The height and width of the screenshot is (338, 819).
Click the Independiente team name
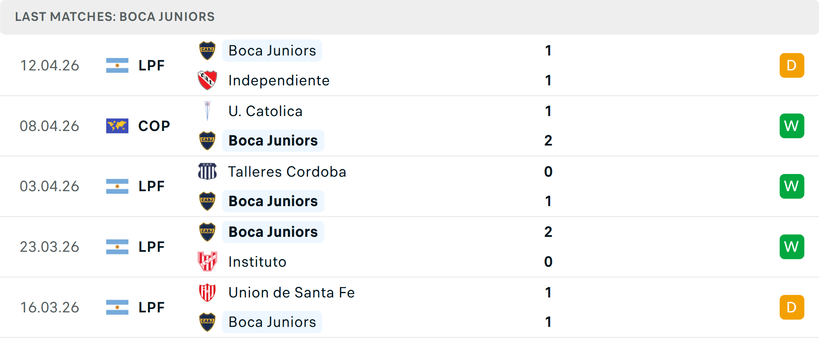tap(279, 80)
